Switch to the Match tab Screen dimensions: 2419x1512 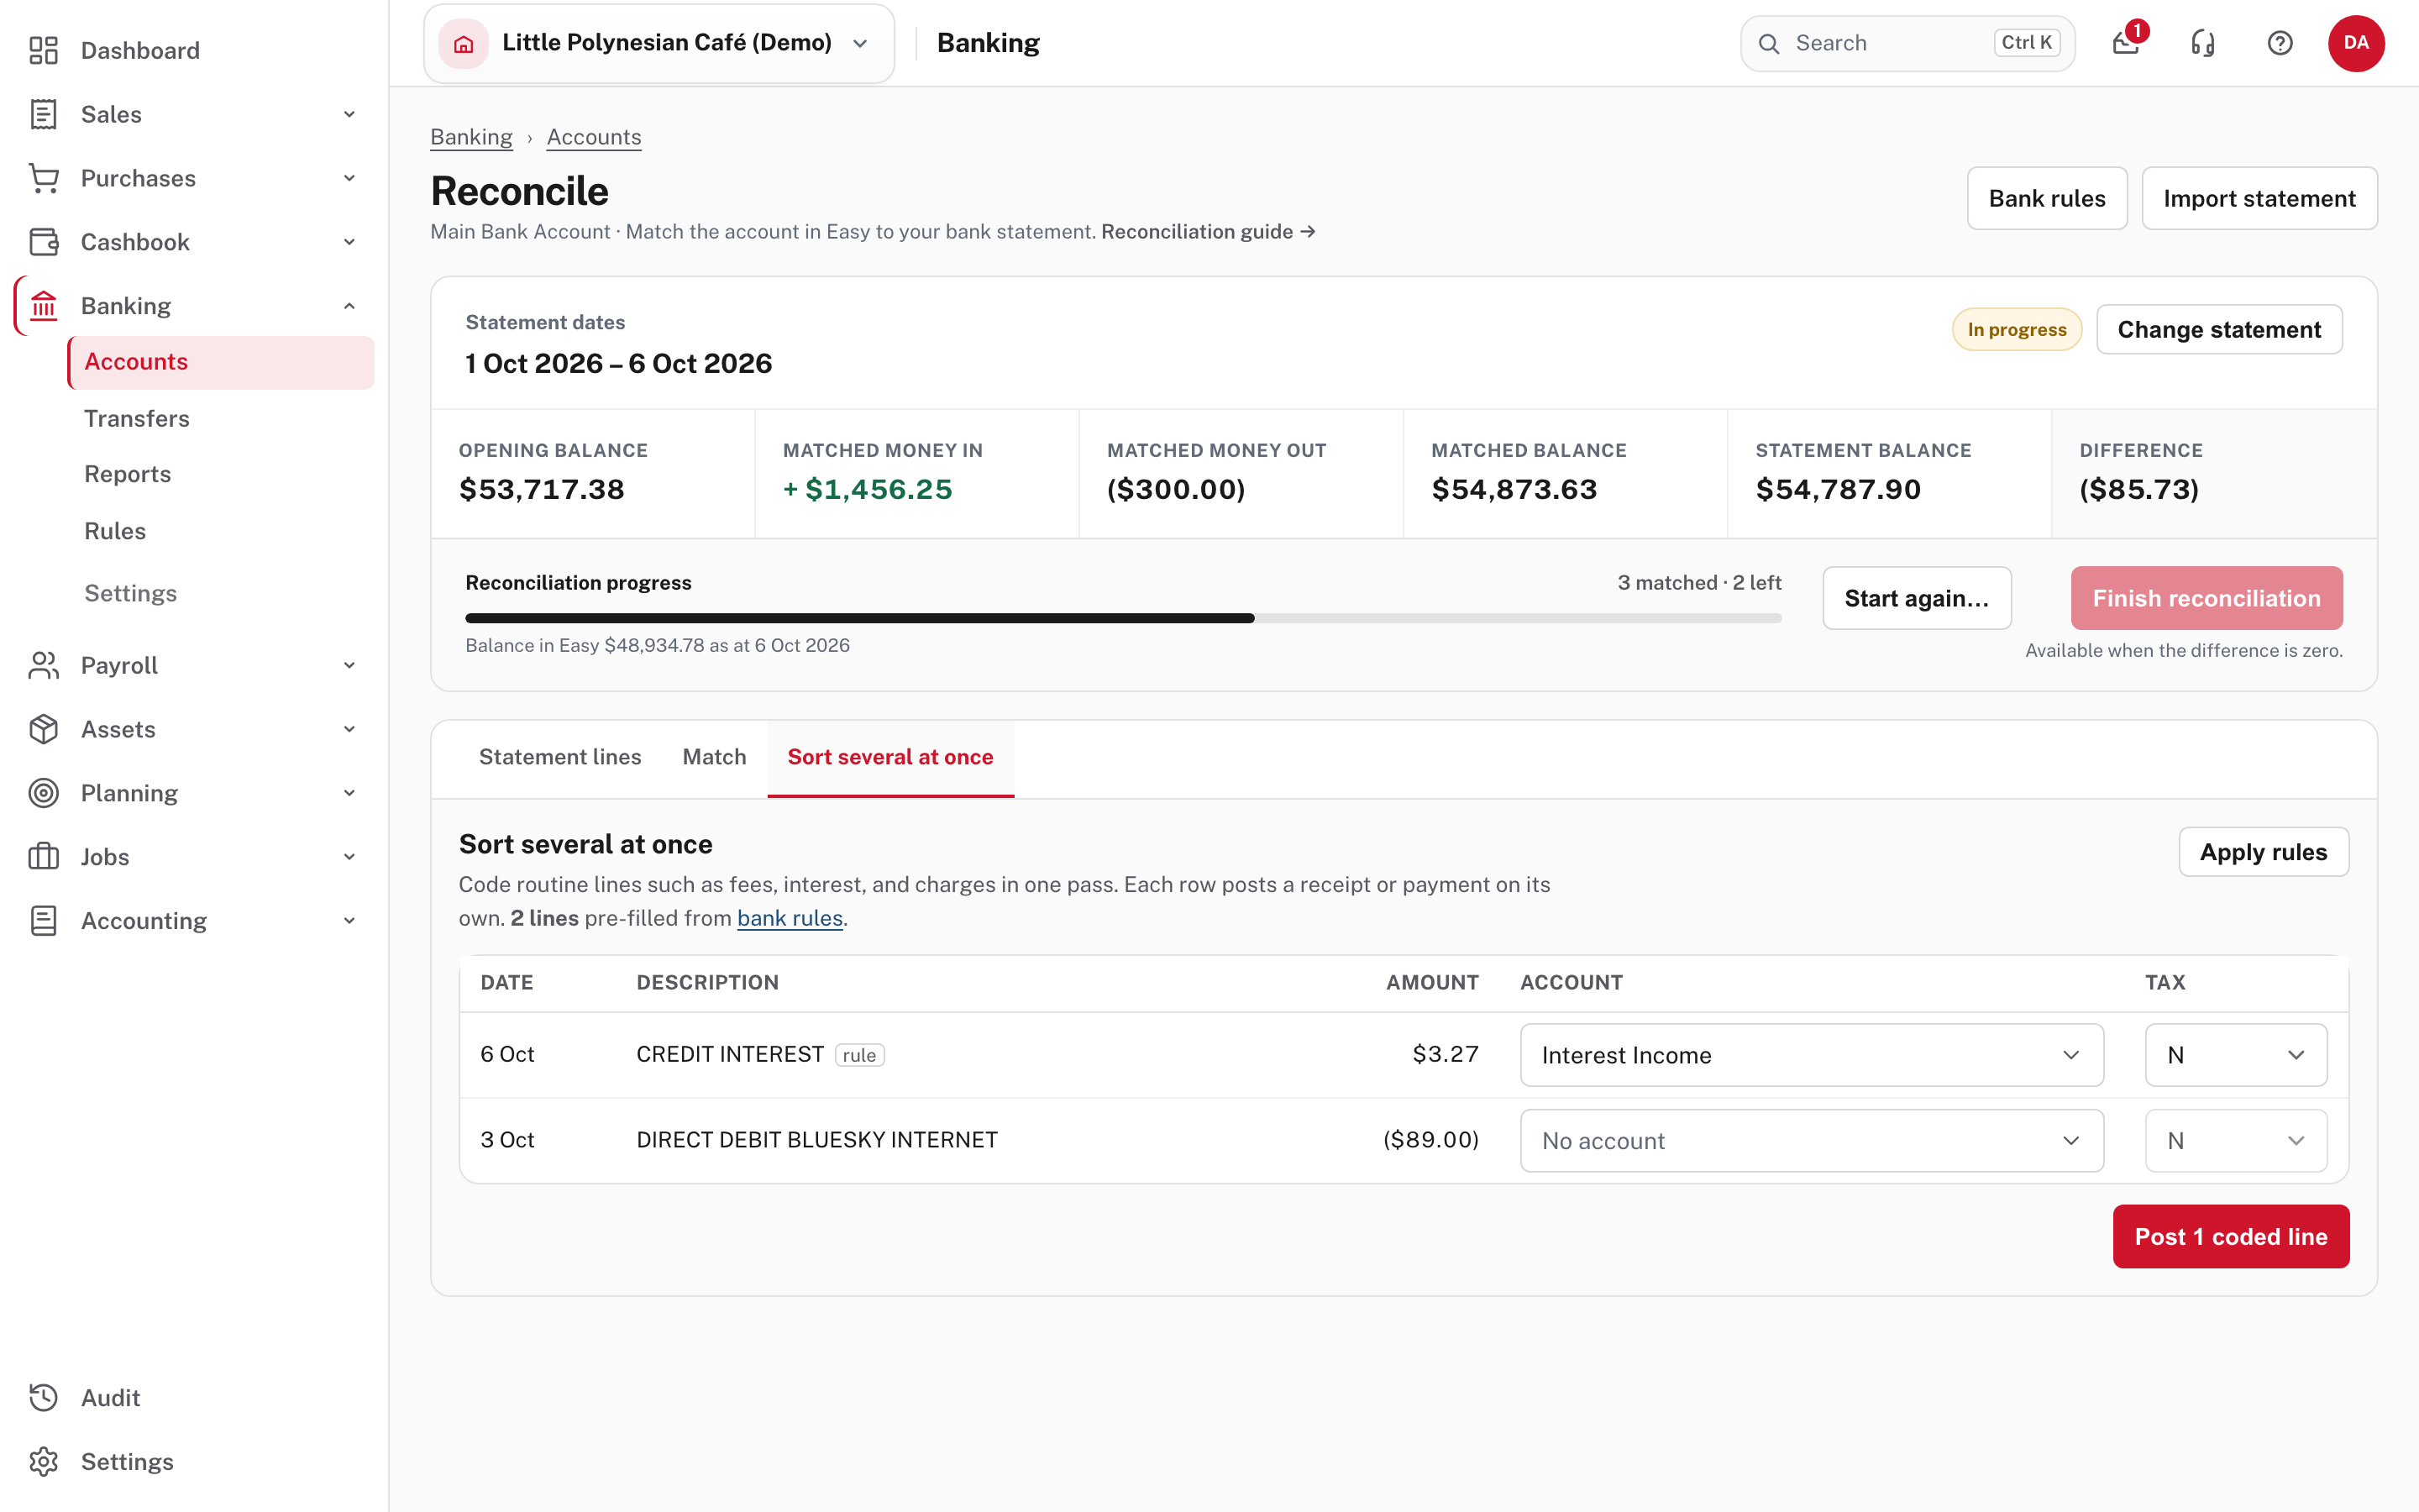click(x=714, y=757)
